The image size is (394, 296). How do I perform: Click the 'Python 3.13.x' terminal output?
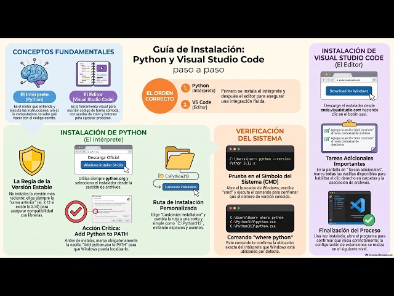point(242,163)
